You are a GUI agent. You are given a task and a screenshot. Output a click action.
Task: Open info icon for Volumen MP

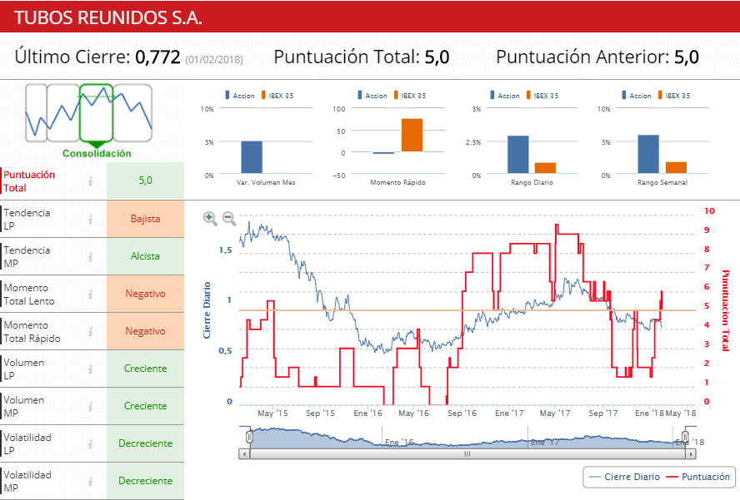coord(90,406)
